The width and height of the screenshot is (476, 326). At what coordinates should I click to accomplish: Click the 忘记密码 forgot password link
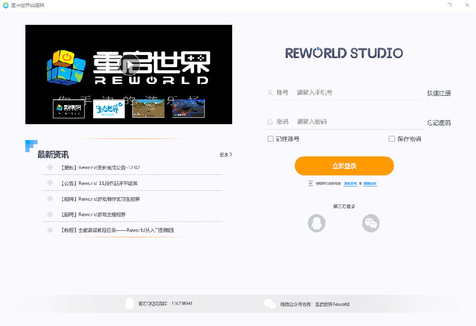438,123
